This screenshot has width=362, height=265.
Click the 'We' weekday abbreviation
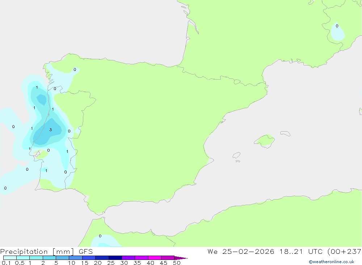click(x=212, y=252)
